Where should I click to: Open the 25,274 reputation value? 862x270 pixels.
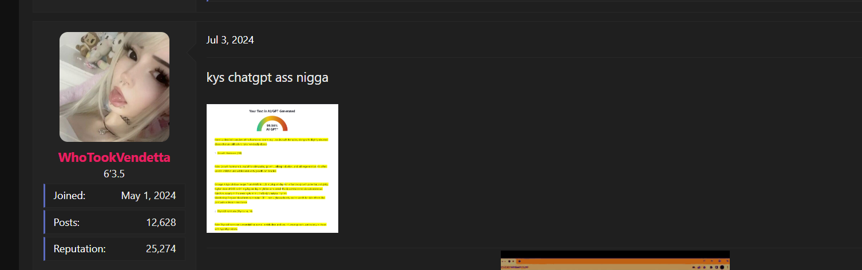(161, 249)
